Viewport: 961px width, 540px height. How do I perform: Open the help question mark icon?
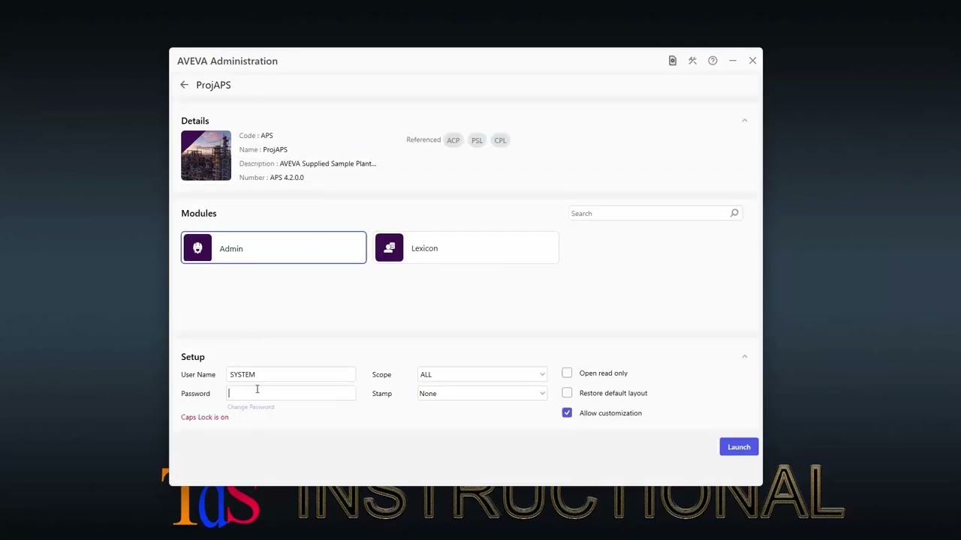tap(712, 61)
